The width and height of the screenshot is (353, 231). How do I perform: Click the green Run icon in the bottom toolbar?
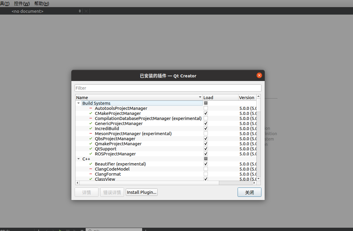[60, 230]
